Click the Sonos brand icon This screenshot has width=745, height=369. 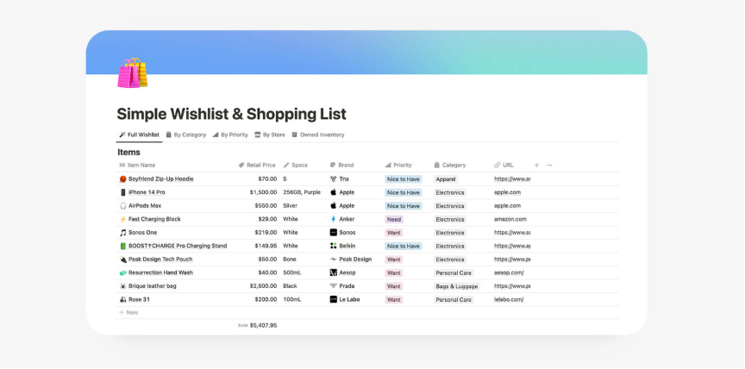(334, 233)
